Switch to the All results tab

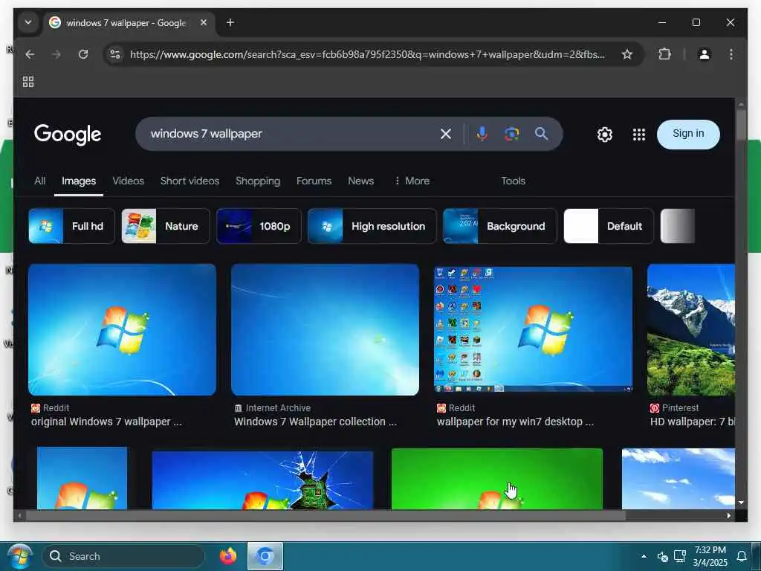(40, 181)
